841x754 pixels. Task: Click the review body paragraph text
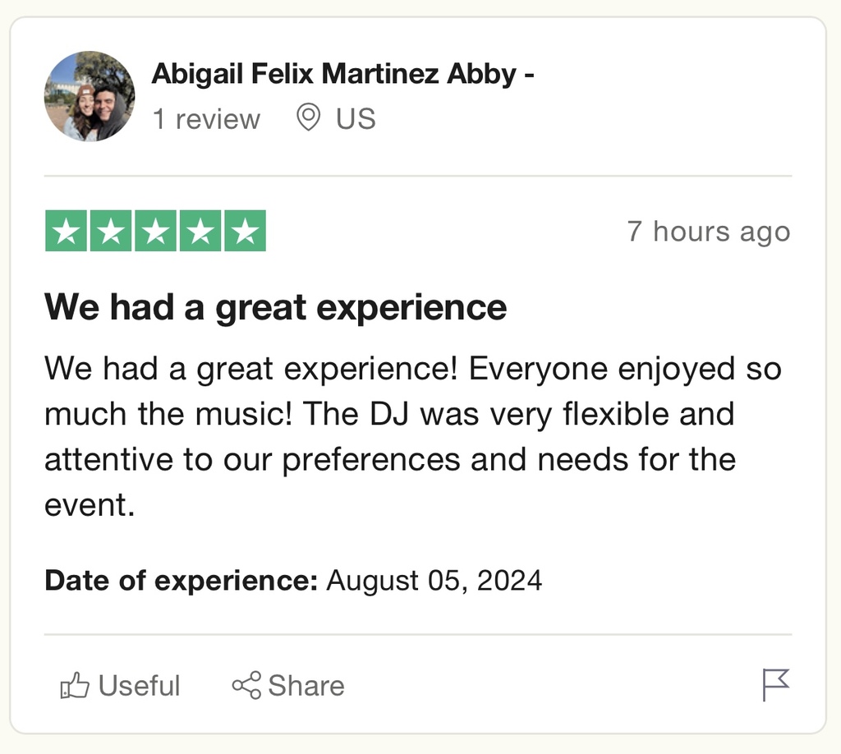pos(413,436)
